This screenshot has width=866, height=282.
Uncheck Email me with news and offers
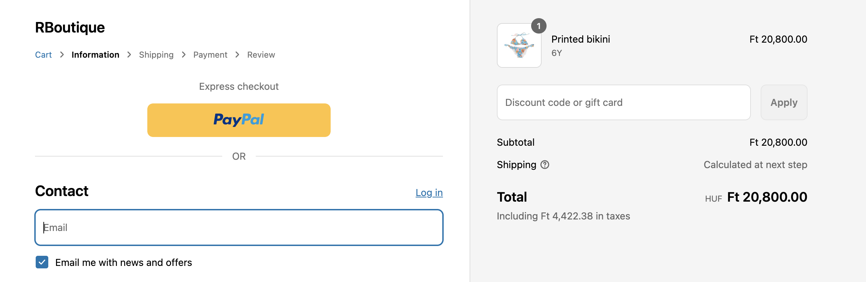coord(42,262)
